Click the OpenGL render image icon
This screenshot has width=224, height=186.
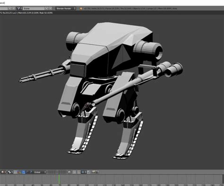coord(94,172)
